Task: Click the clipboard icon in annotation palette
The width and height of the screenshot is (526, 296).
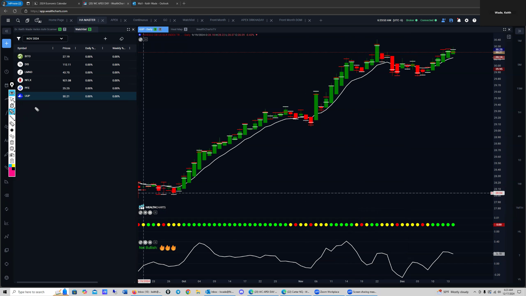Action: [12, 161]
